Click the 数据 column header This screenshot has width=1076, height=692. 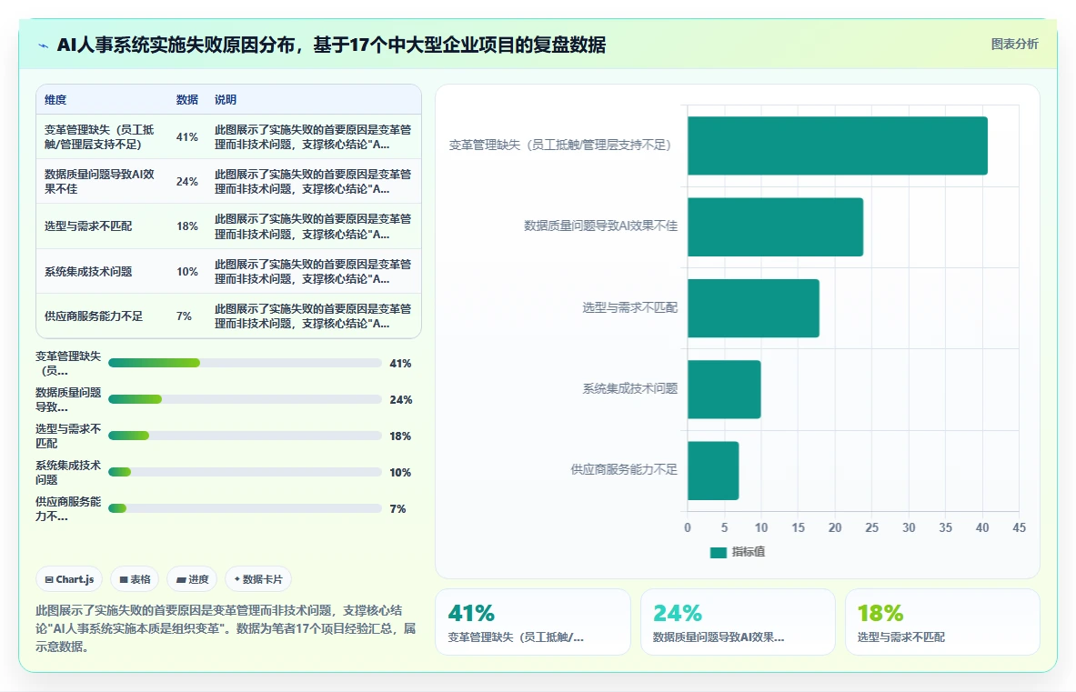186,99
